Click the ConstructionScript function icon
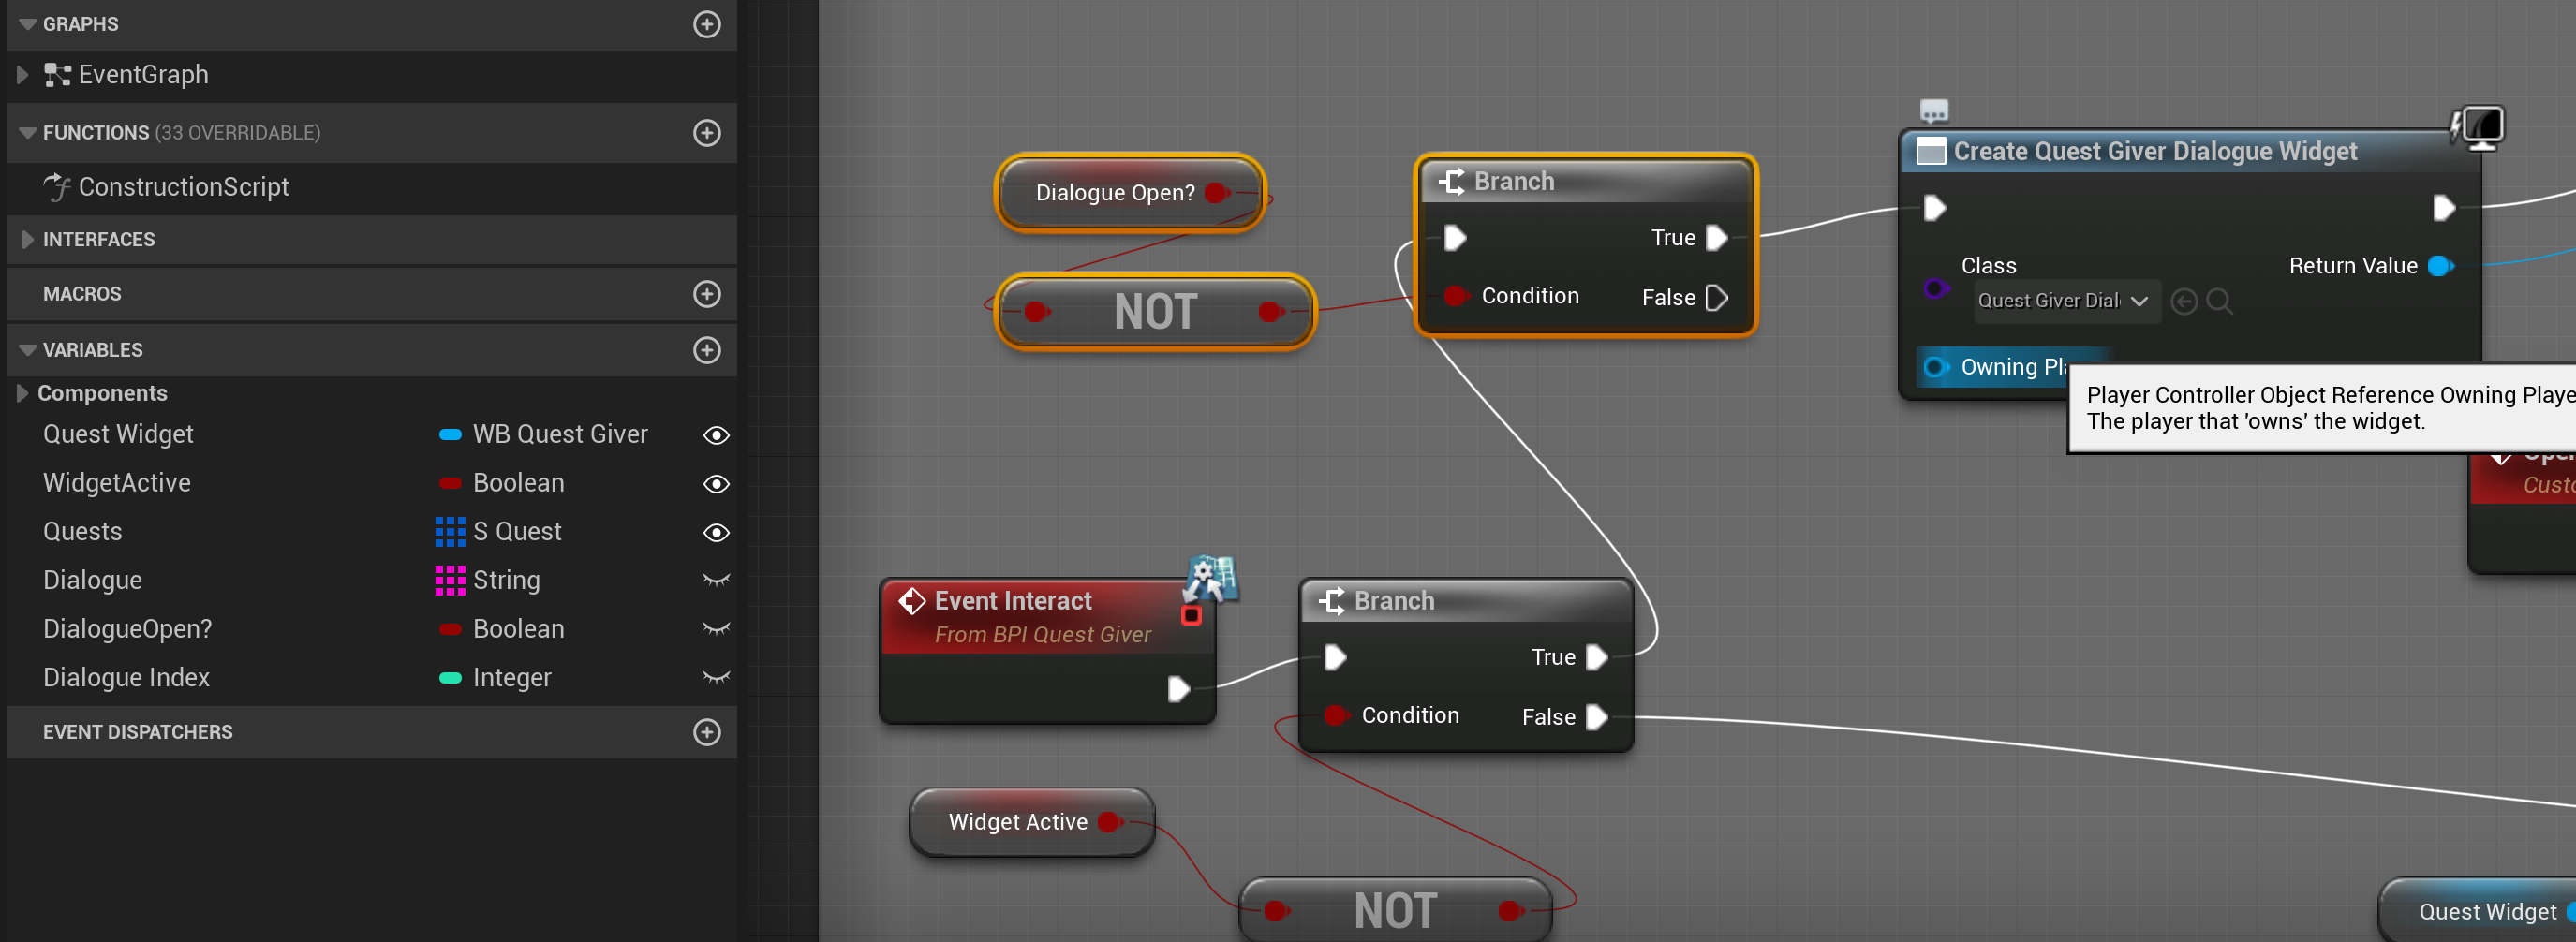Screen dimensions: 2576x942 [57, 187]
